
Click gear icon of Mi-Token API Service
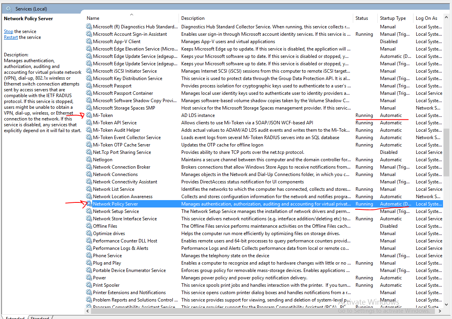coord(89,123)
